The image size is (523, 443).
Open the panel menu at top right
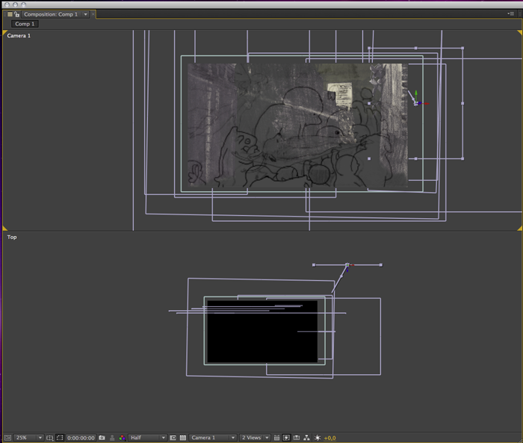tap(511, 13)
